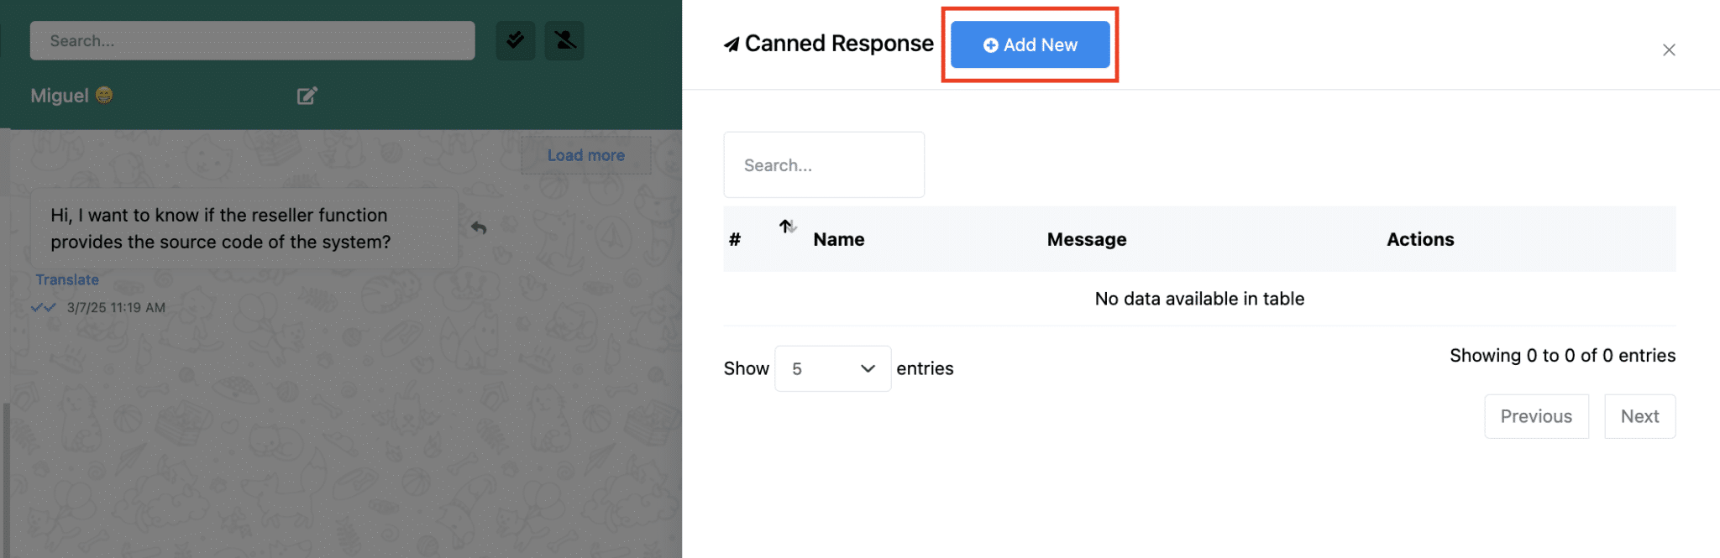Sort table by Message column header
This screenshot has width=1720, height=558.
coord(1086,240)
